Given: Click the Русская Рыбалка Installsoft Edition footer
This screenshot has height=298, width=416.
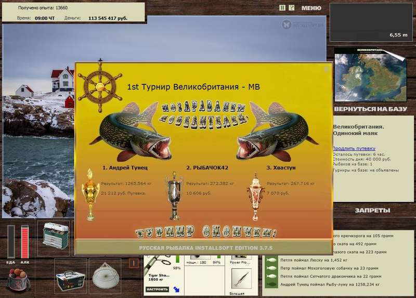Looking at the screenshot, I should coord(205,248).
